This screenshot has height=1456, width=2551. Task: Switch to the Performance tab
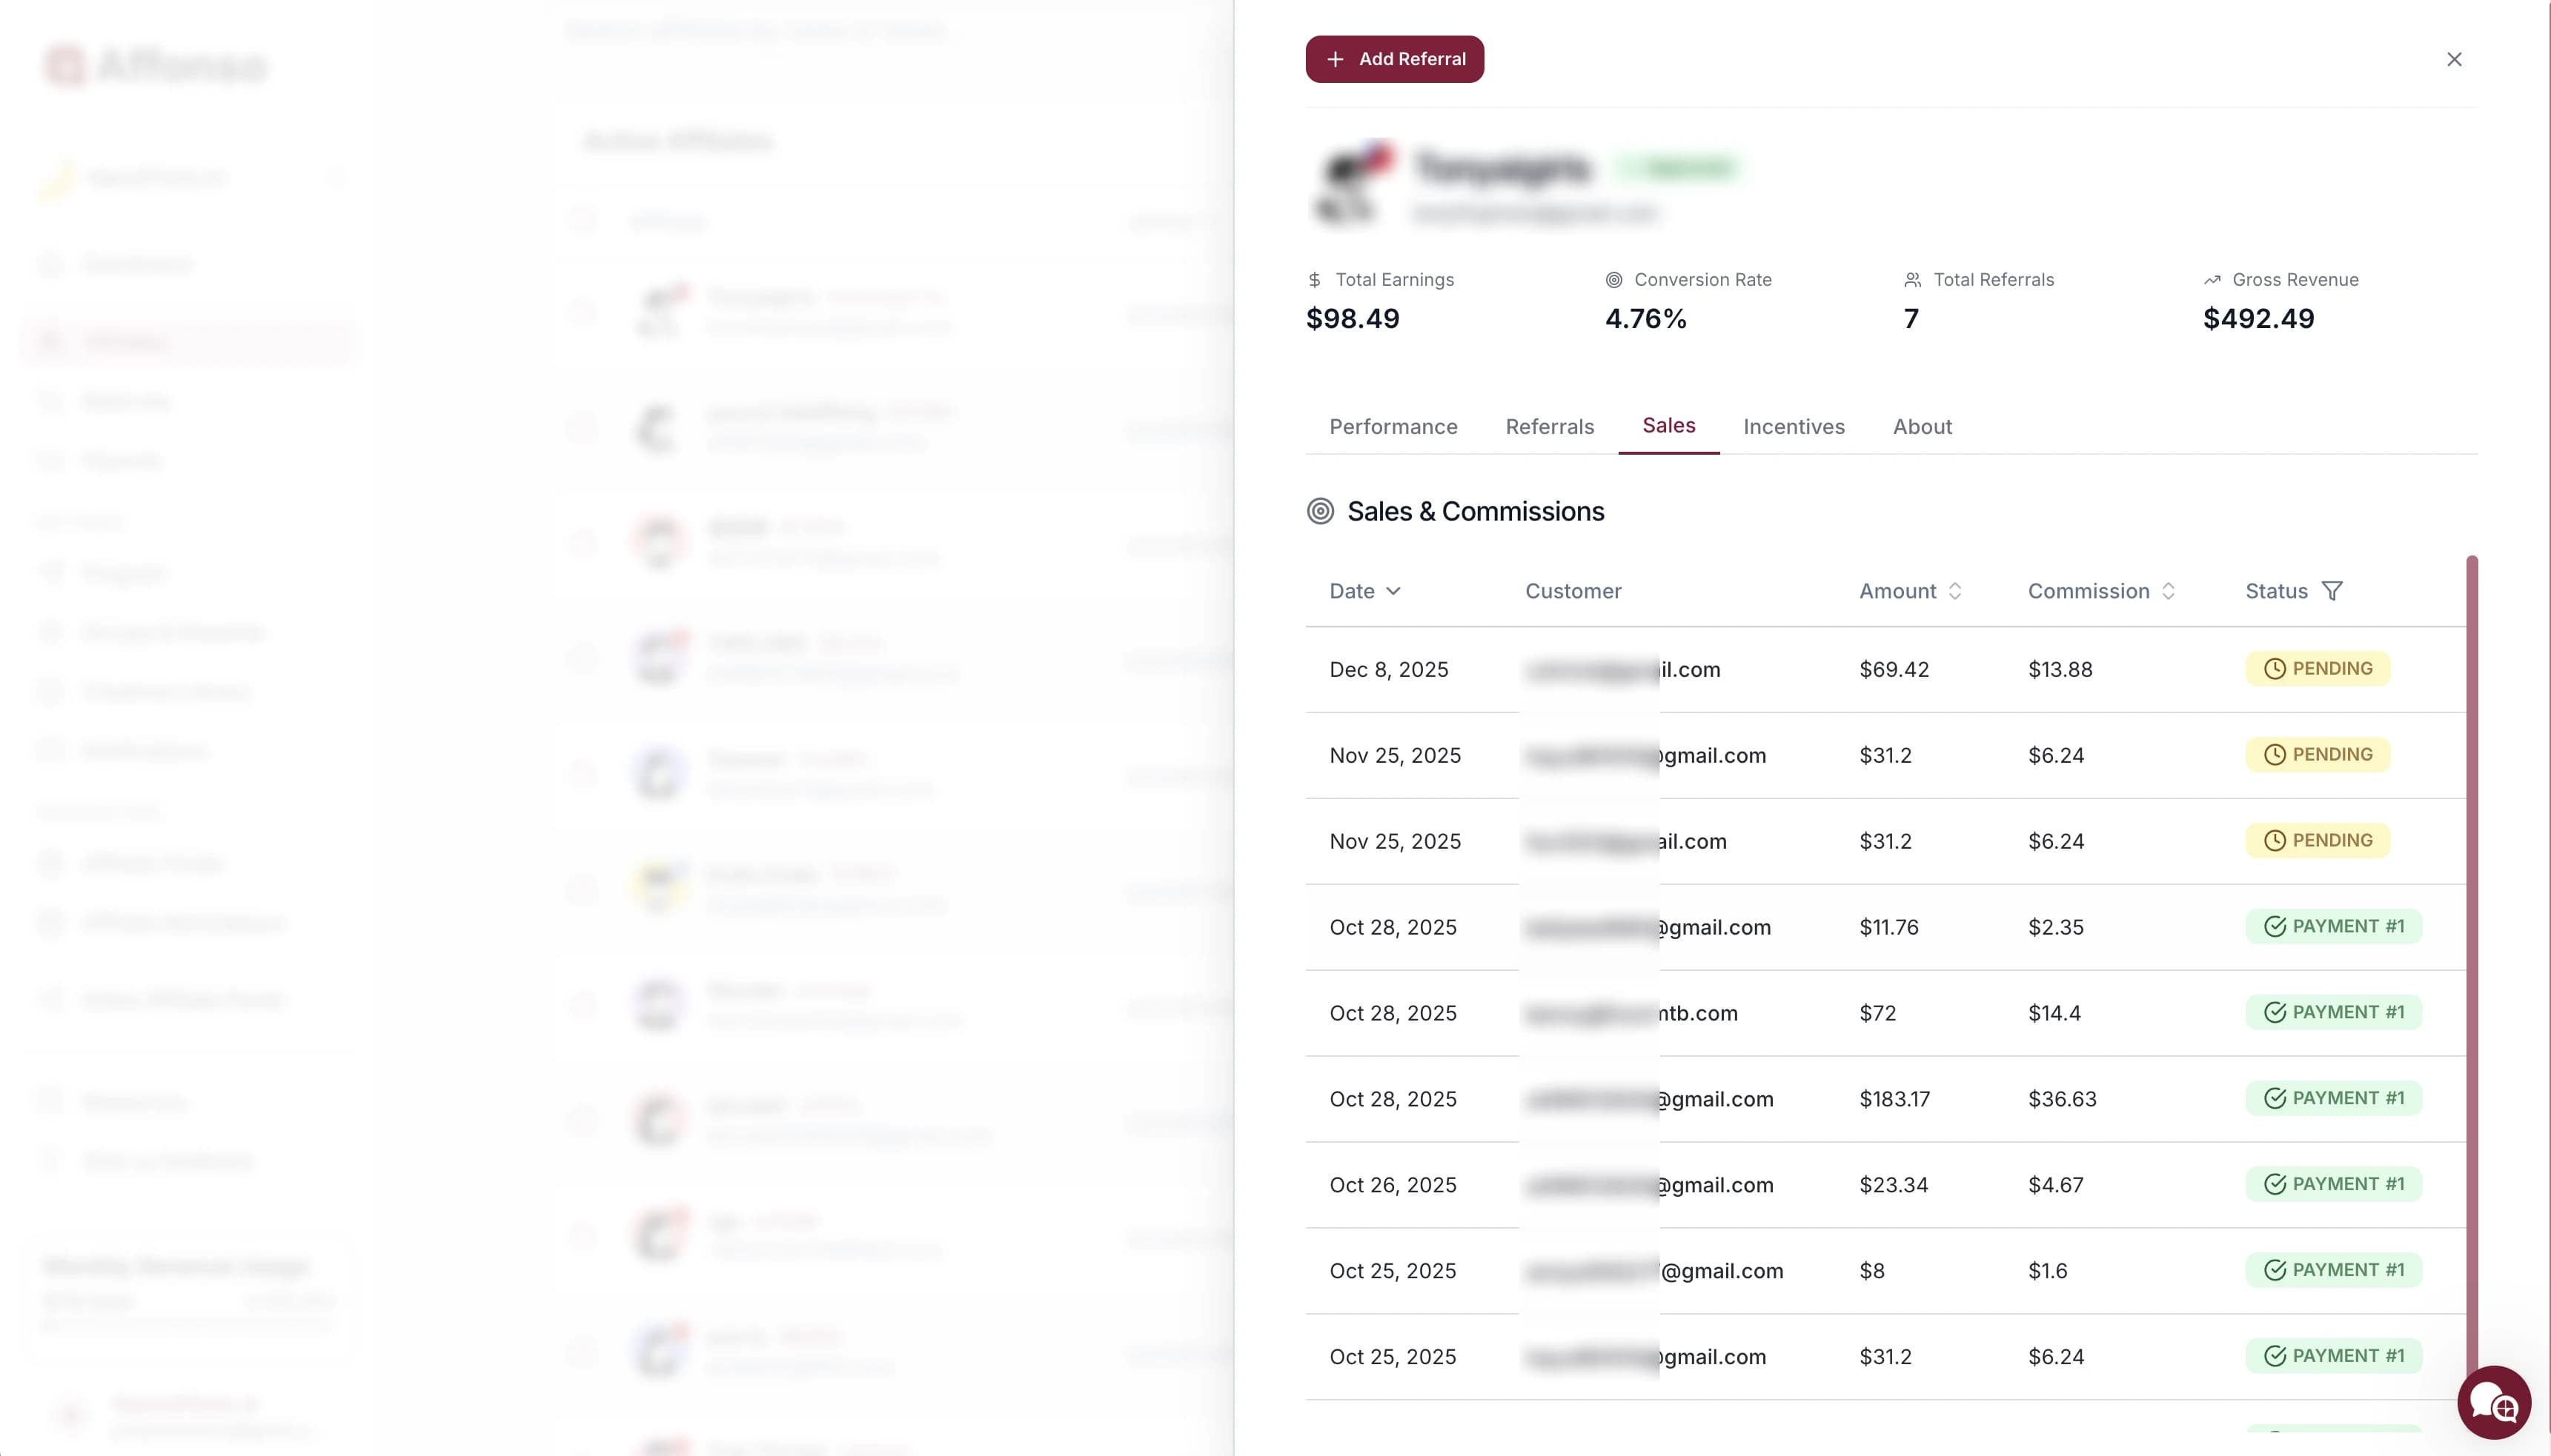(x=1393, y=427)
